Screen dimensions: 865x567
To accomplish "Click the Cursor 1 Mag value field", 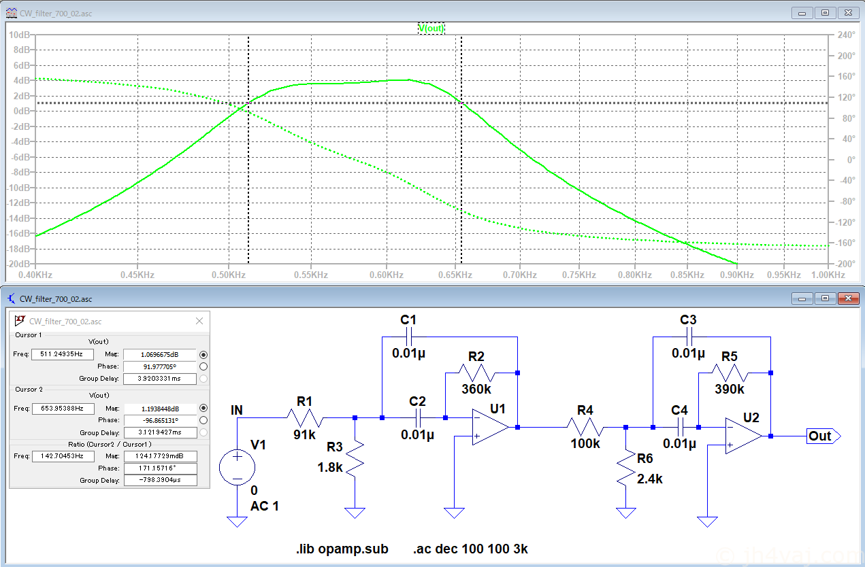I will tap(160, 354).
